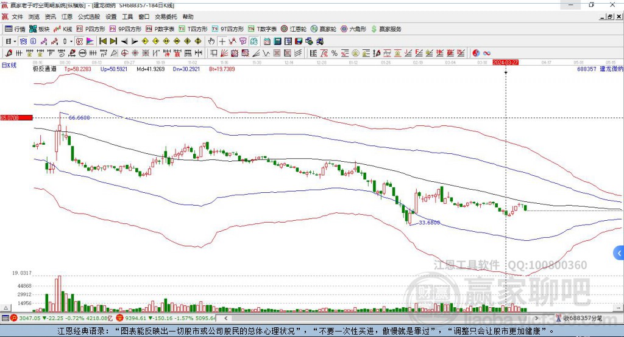Viewport: 624px width, 337px height.
Task: Click the 33.6800 low price label
Action: tap(430, 223)
